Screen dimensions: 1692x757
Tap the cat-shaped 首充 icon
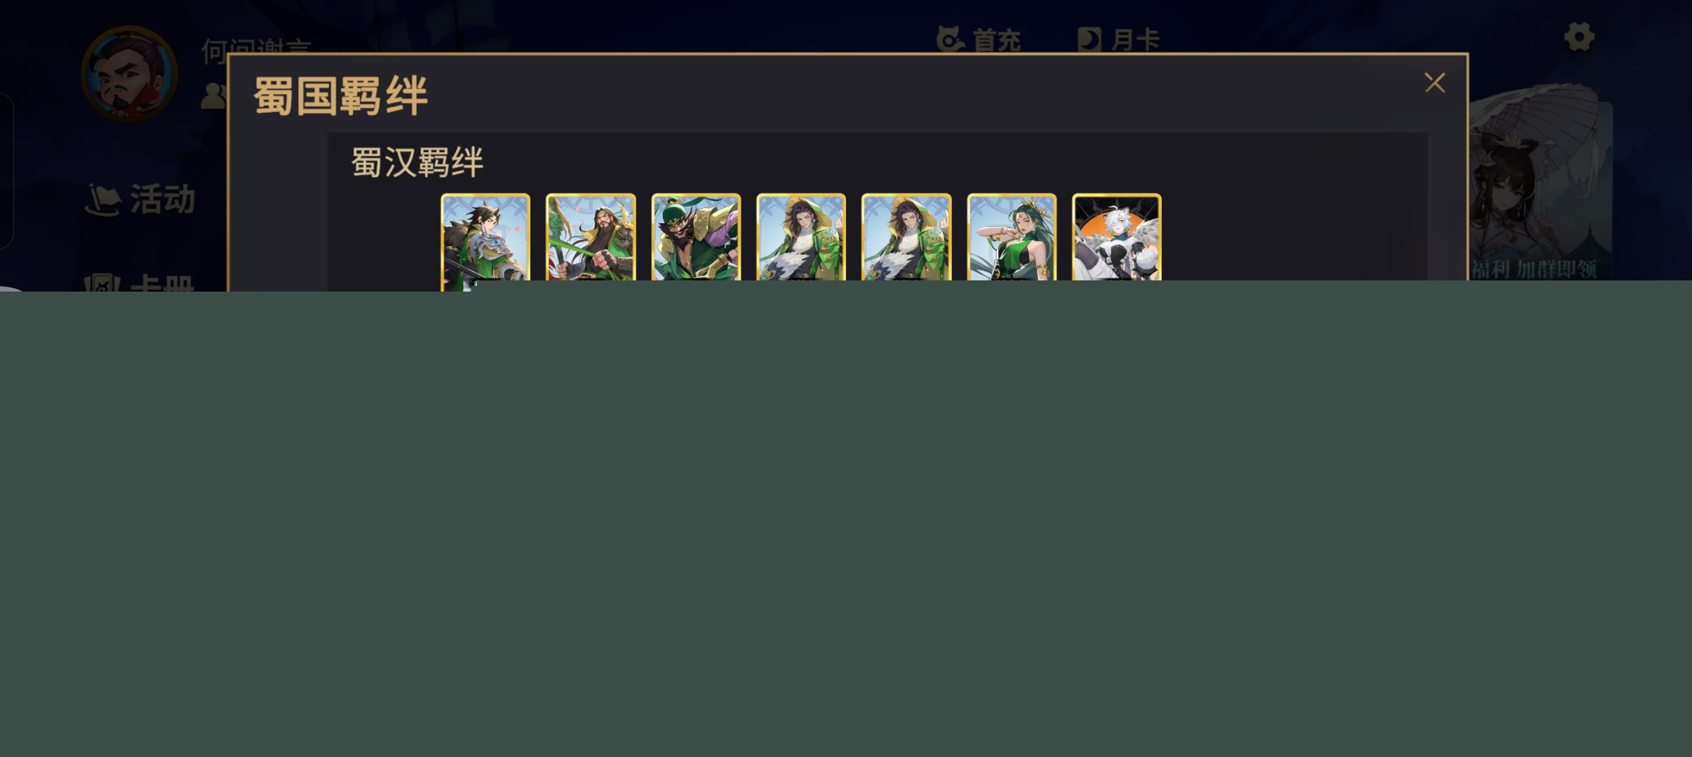coord(950,39)
